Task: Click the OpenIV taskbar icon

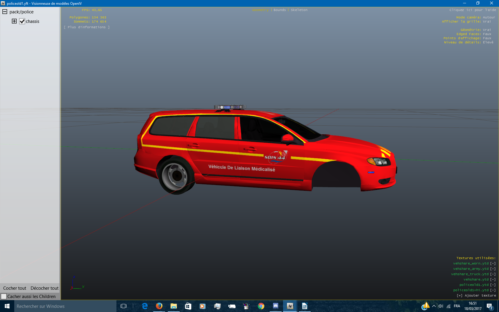Action: (290, 306)
